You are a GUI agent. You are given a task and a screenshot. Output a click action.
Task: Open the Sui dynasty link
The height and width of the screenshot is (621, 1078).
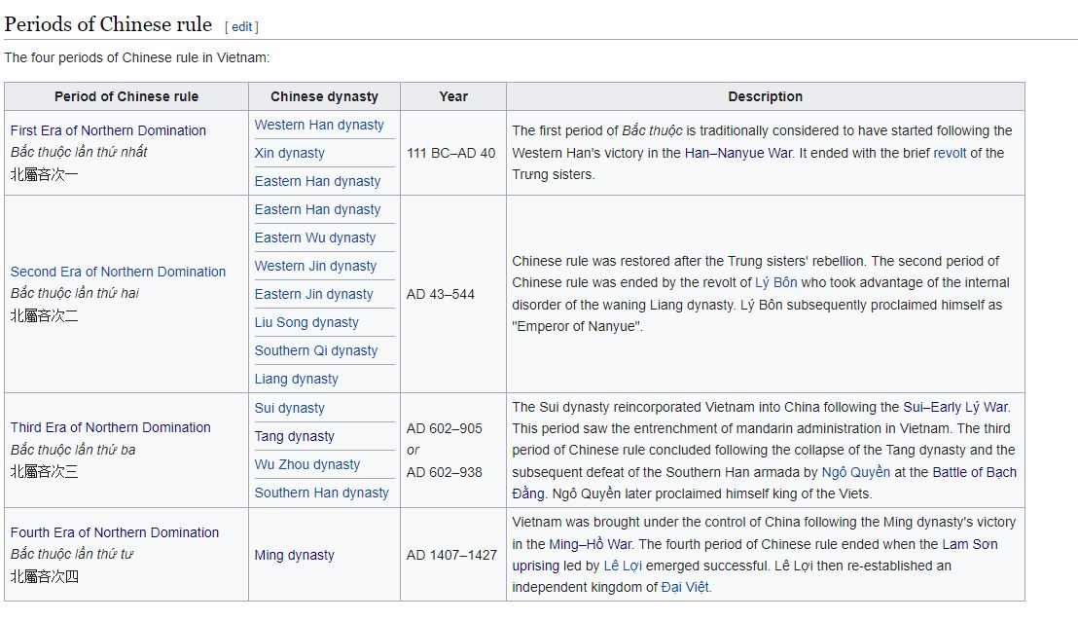[289, 408]
